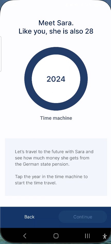The height and width of the screenshot is (244, 111).
Task: Tap the Android back chevron icon
Action: click(25, 236)
